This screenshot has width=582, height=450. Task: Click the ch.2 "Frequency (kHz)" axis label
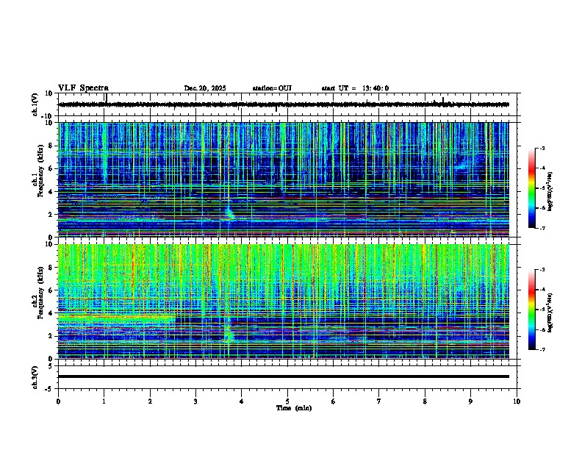tap(41, 293)
